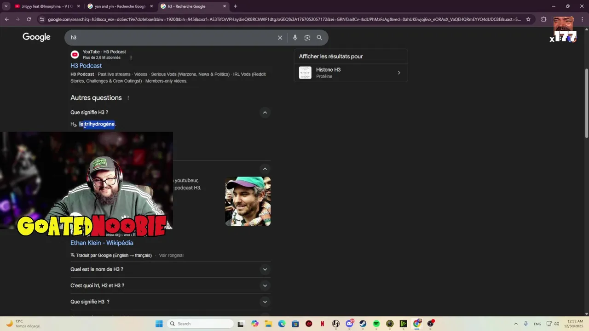Click the 'Autres questions' heading

(96, 98)
